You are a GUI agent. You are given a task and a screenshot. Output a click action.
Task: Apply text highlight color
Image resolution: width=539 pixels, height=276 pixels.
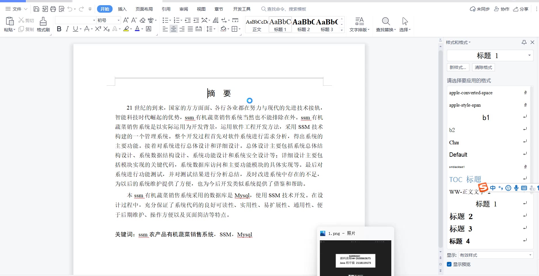coord(126,29)
